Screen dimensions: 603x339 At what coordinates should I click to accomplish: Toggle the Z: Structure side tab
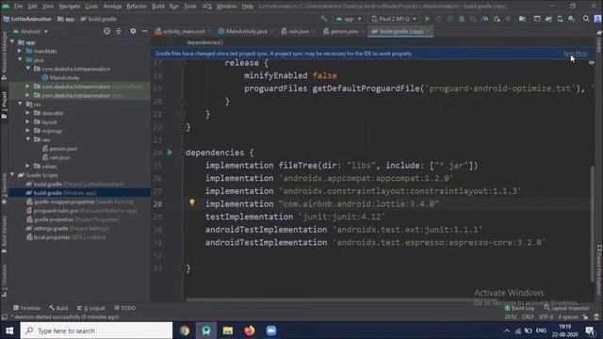[x=4, y=281]
